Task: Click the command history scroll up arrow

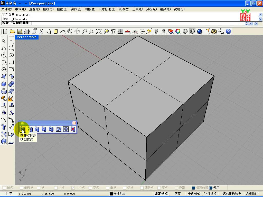Action: (x=260, y=15)
